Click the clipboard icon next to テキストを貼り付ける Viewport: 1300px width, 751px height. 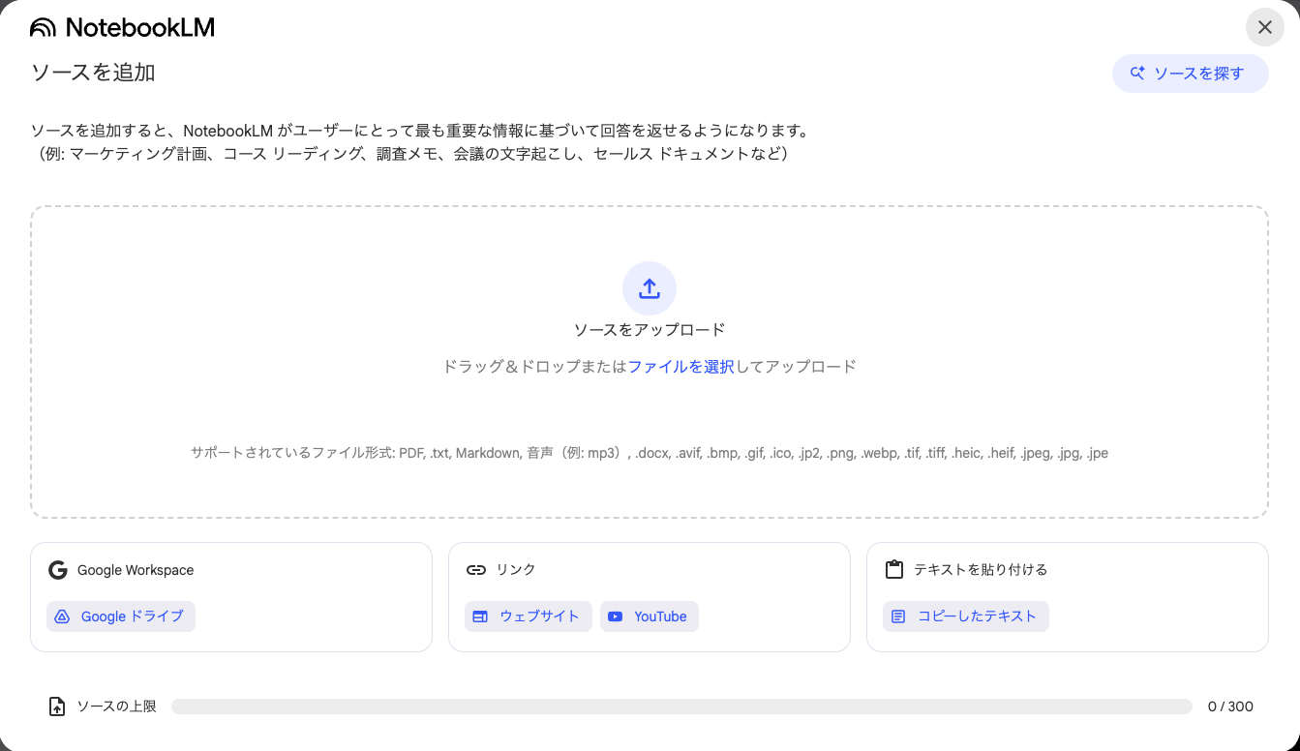(x=892, y=570)
